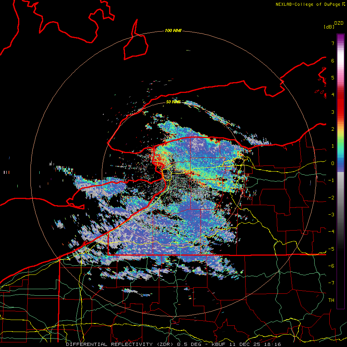The height and width of the screenshot is (347, 347).
Task: Click the -2 value on color scale
Action: (x=331, y=198)
